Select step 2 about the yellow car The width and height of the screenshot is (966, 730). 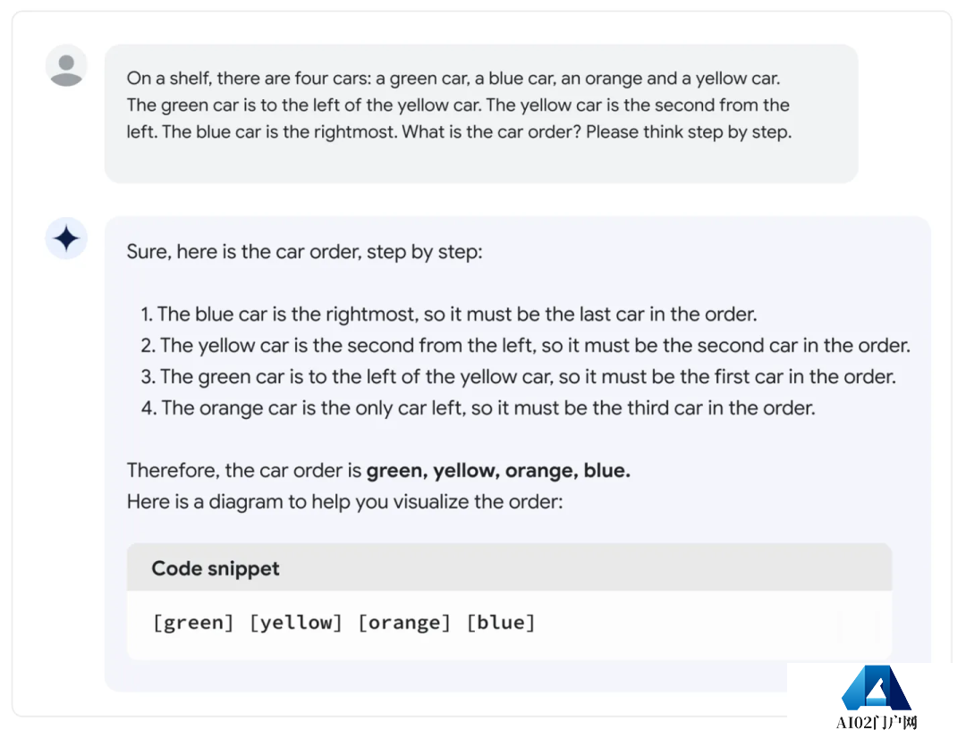(x=526, y=346)
